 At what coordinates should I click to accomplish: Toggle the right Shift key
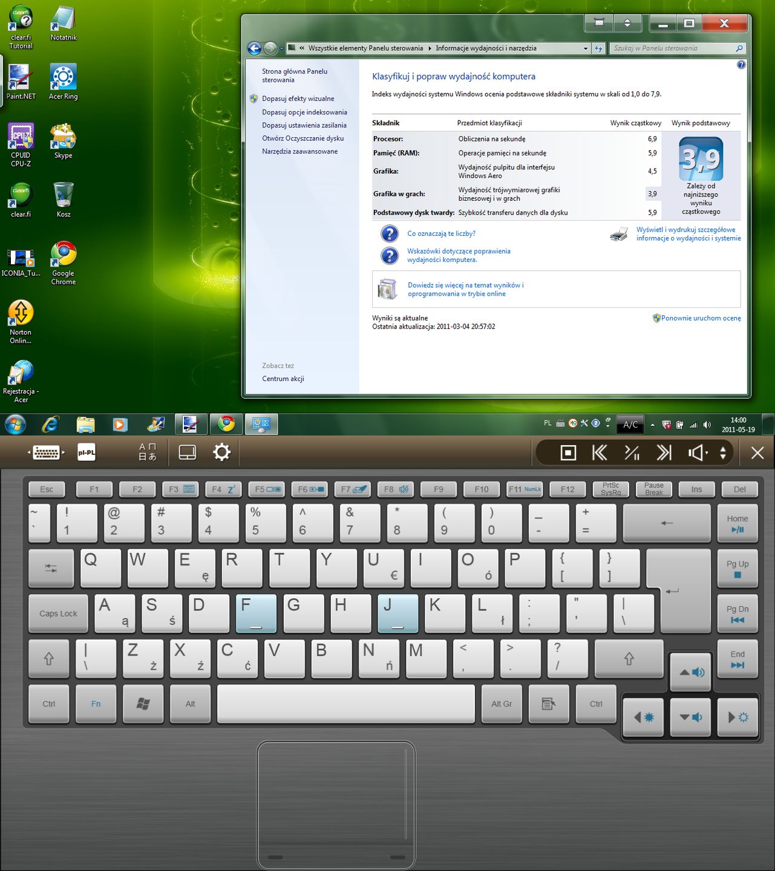(629, 659)
